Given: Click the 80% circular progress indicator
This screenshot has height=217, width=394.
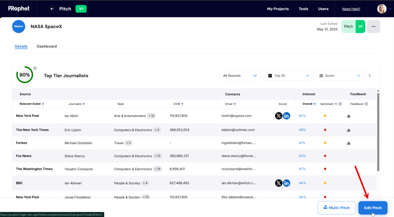Looking at the screenshot, I should [x=25, y=75].
